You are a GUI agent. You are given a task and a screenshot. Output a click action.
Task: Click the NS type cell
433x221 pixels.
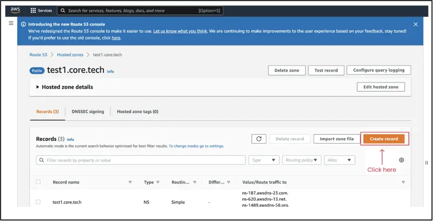click(x=146, y=202)
